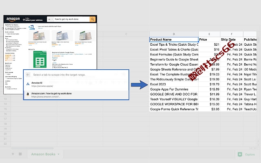
Task: Click the Amazon favicon in the popup list
Action: pos(28,94)
